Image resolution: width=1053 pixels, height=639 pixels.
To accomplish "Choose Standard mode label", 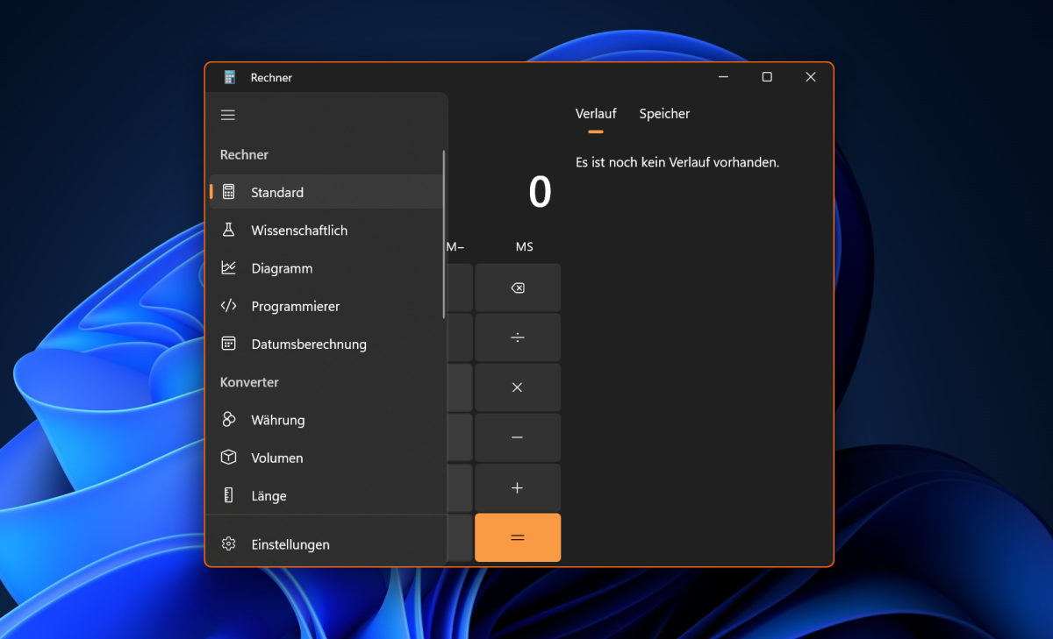I will [x=277, y=192].
